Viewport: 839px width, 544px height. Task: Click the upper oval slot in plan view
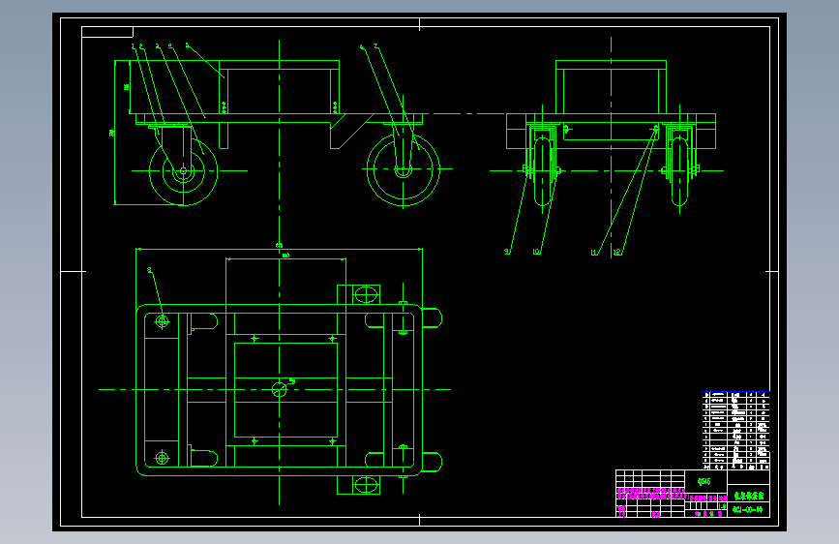point(366,294)
